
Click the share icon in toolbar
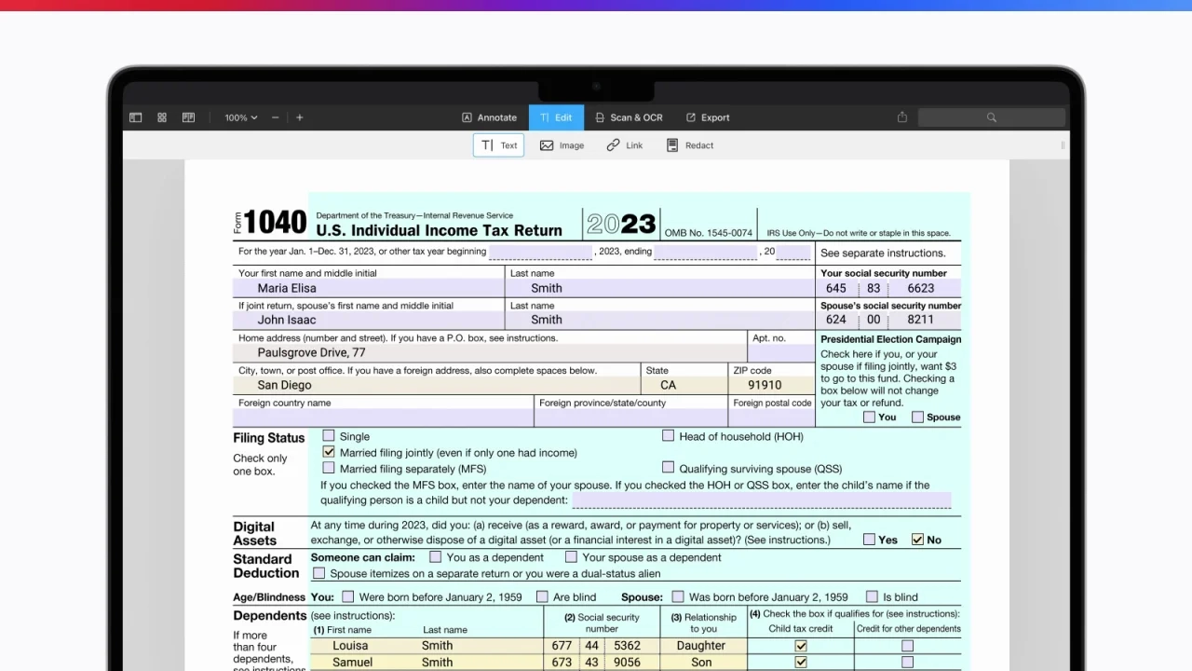click(901, 117)
